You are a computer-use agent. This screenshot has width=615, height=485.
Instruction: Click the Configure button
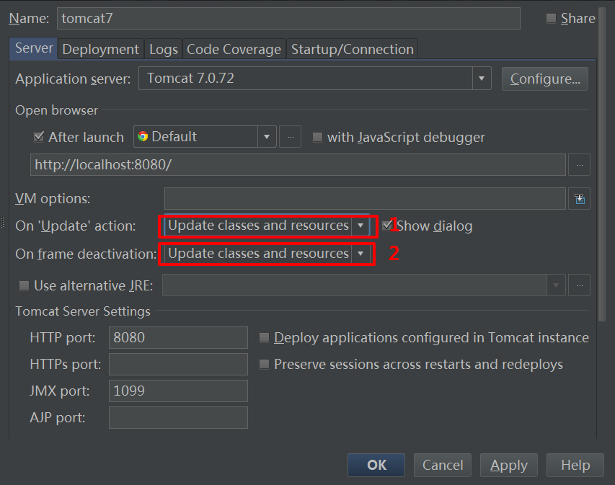click(544, 79)
